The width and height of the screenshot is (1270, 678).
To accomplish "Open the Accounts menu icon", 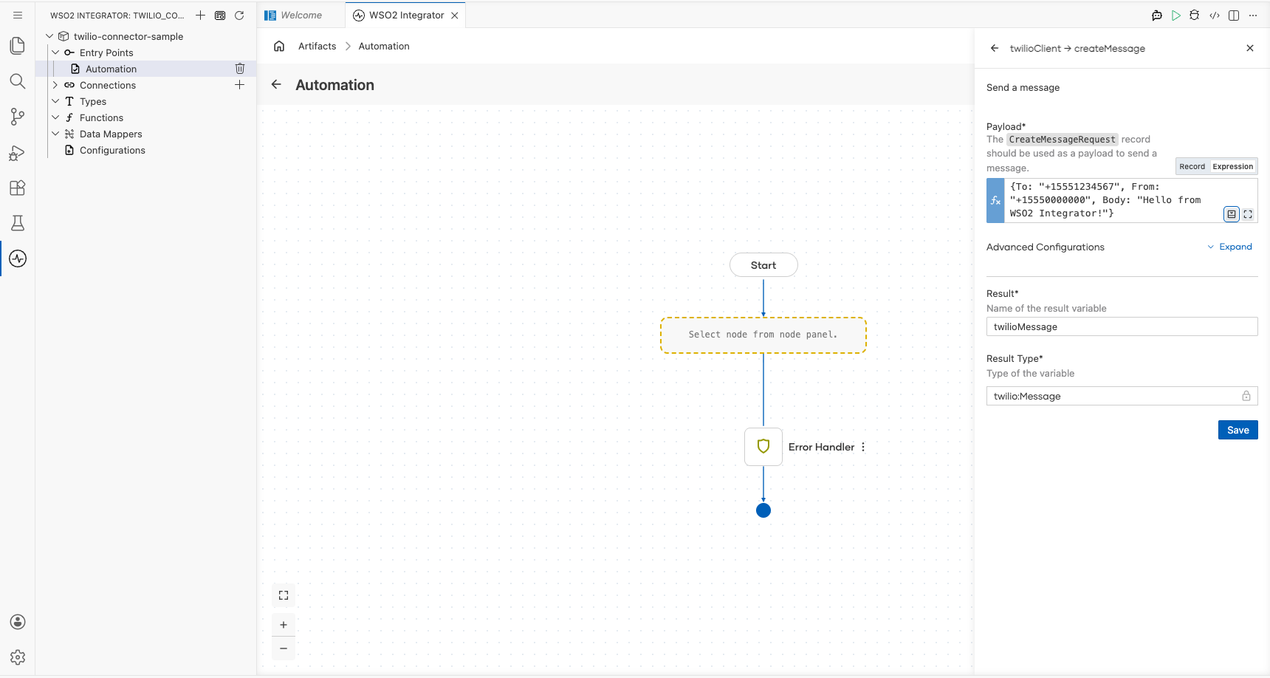I will [x=18, y=622].
